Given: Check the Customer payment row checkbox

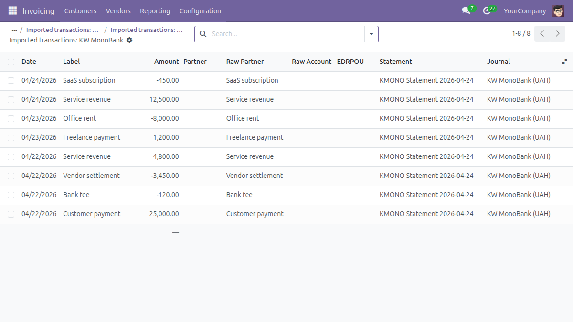Looking at the screenshot, I should [x=11, y=214].
